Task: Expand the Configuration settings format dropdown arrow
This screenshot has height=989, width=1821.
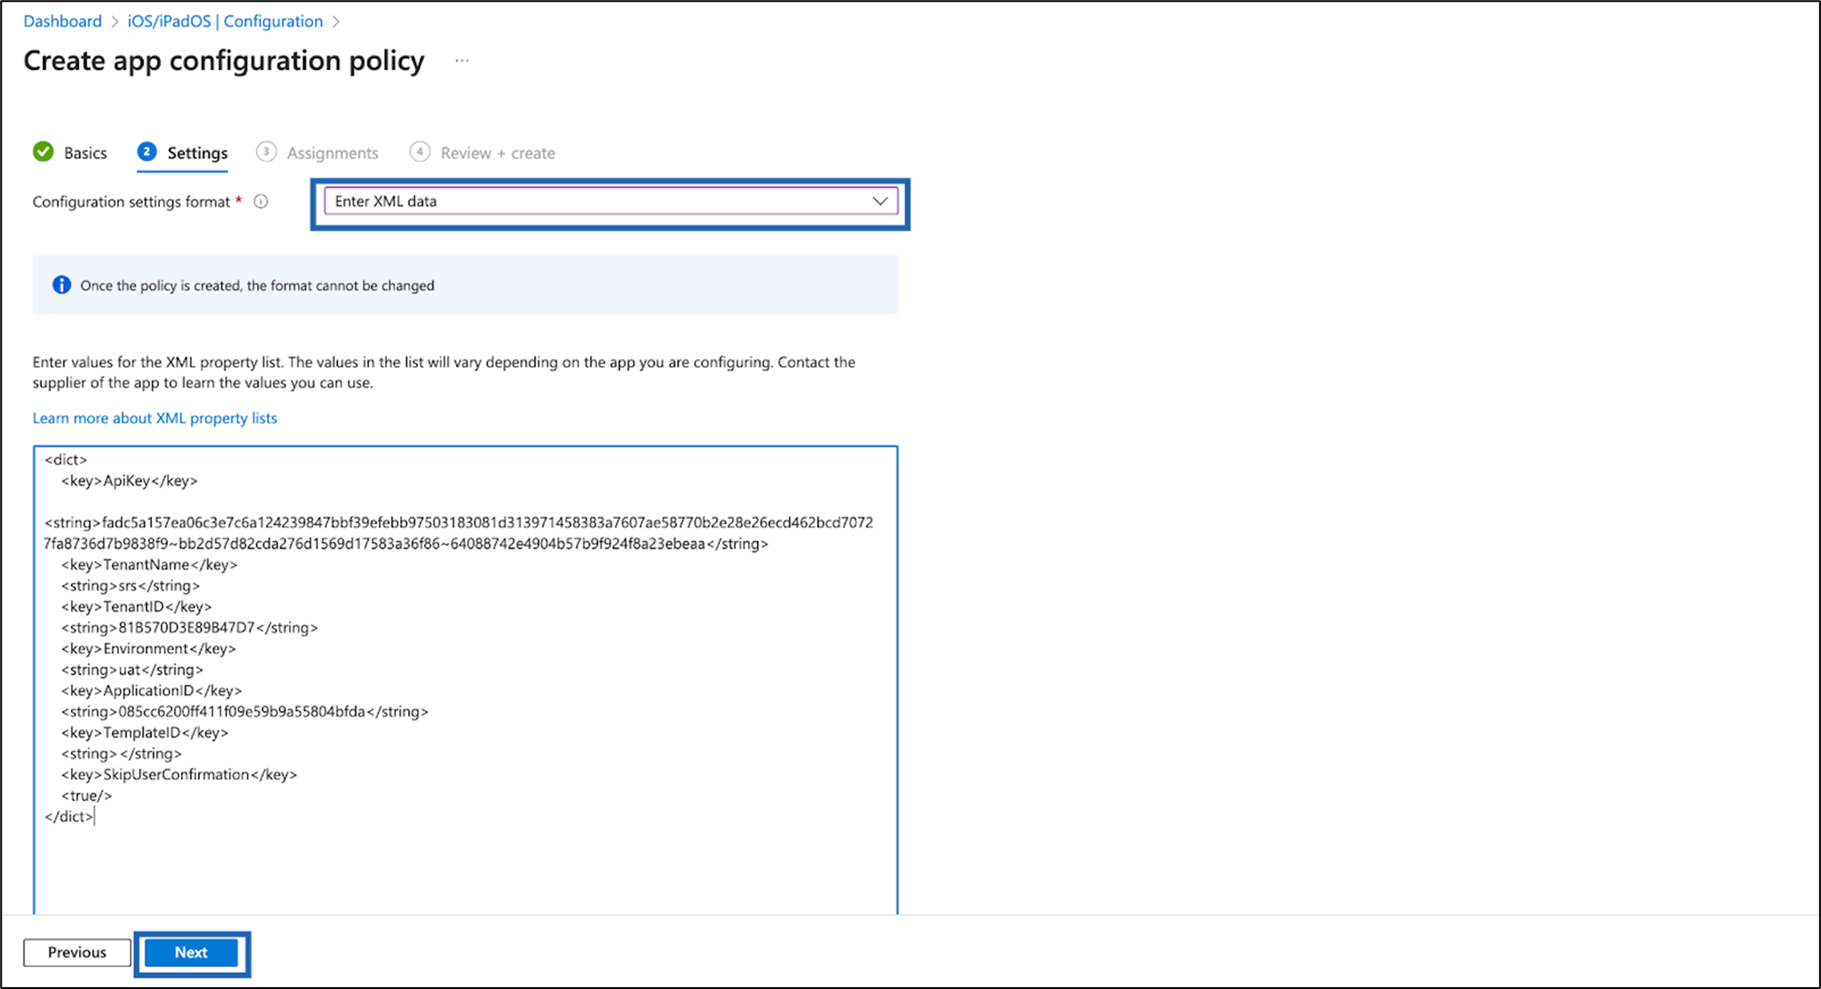Action: (x=880, y=202)
